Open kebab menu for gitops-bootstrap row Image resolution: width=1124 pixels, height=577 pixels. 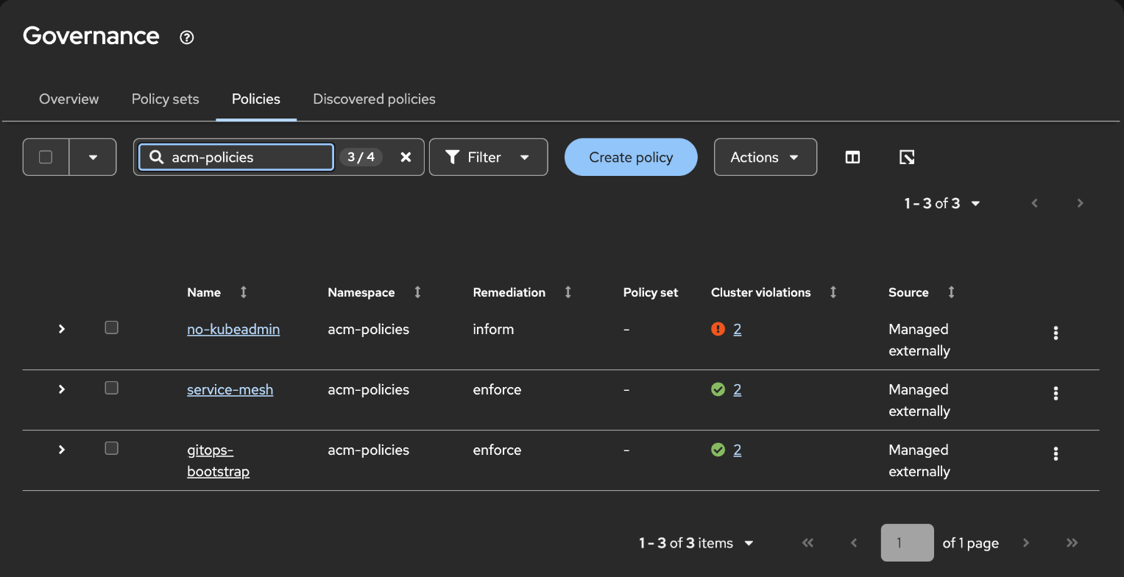1056,453
